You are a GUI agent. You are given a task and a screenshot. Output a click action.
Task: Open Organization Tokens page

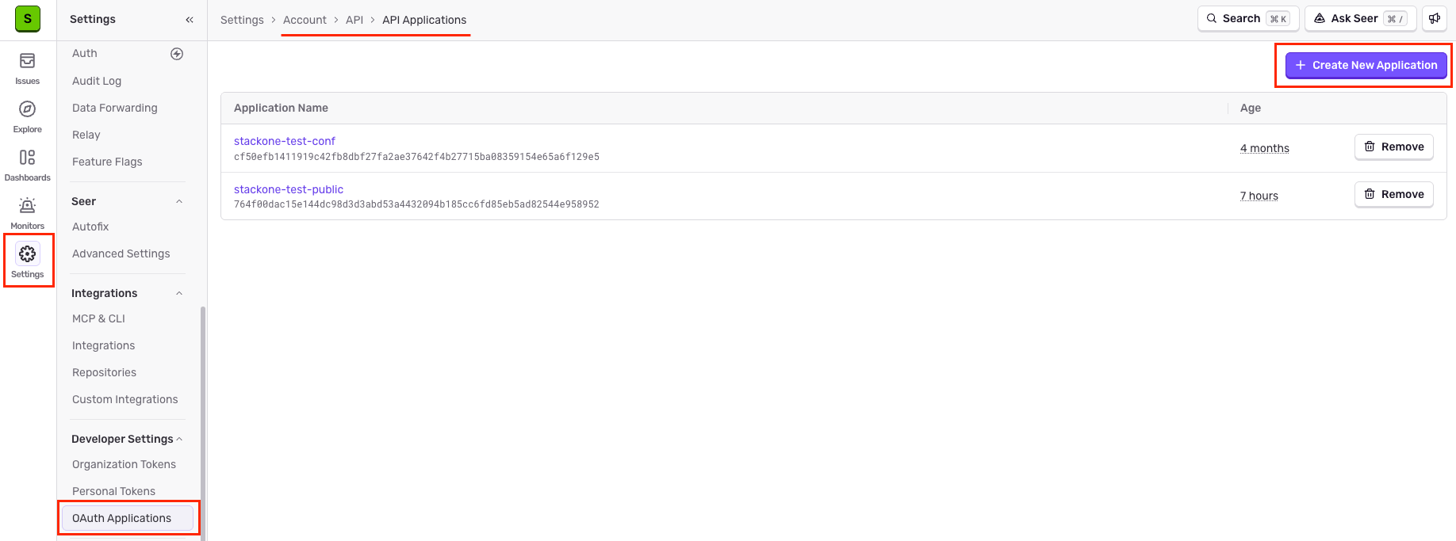(125, 464)
